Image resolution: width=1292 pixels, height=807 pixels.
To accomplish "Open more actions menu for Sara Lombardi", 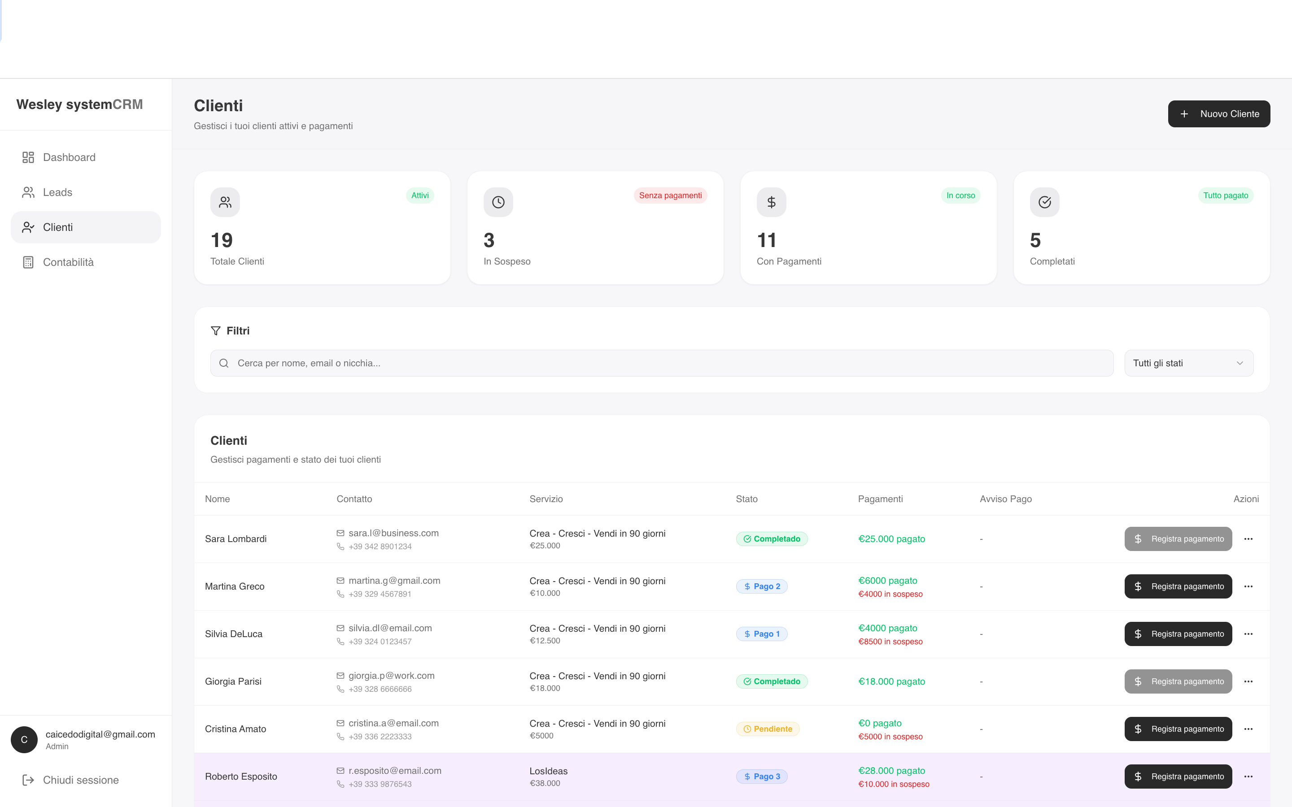I will click(x=1248, y=538).
